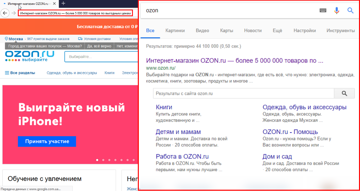Click the browser forward arrow button
This screenshot has height=191, width=360.
[14, 13]
